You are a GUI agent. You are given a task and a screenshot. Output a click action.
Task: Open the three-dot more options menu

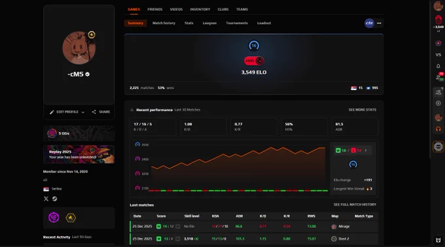click(379, 24)
